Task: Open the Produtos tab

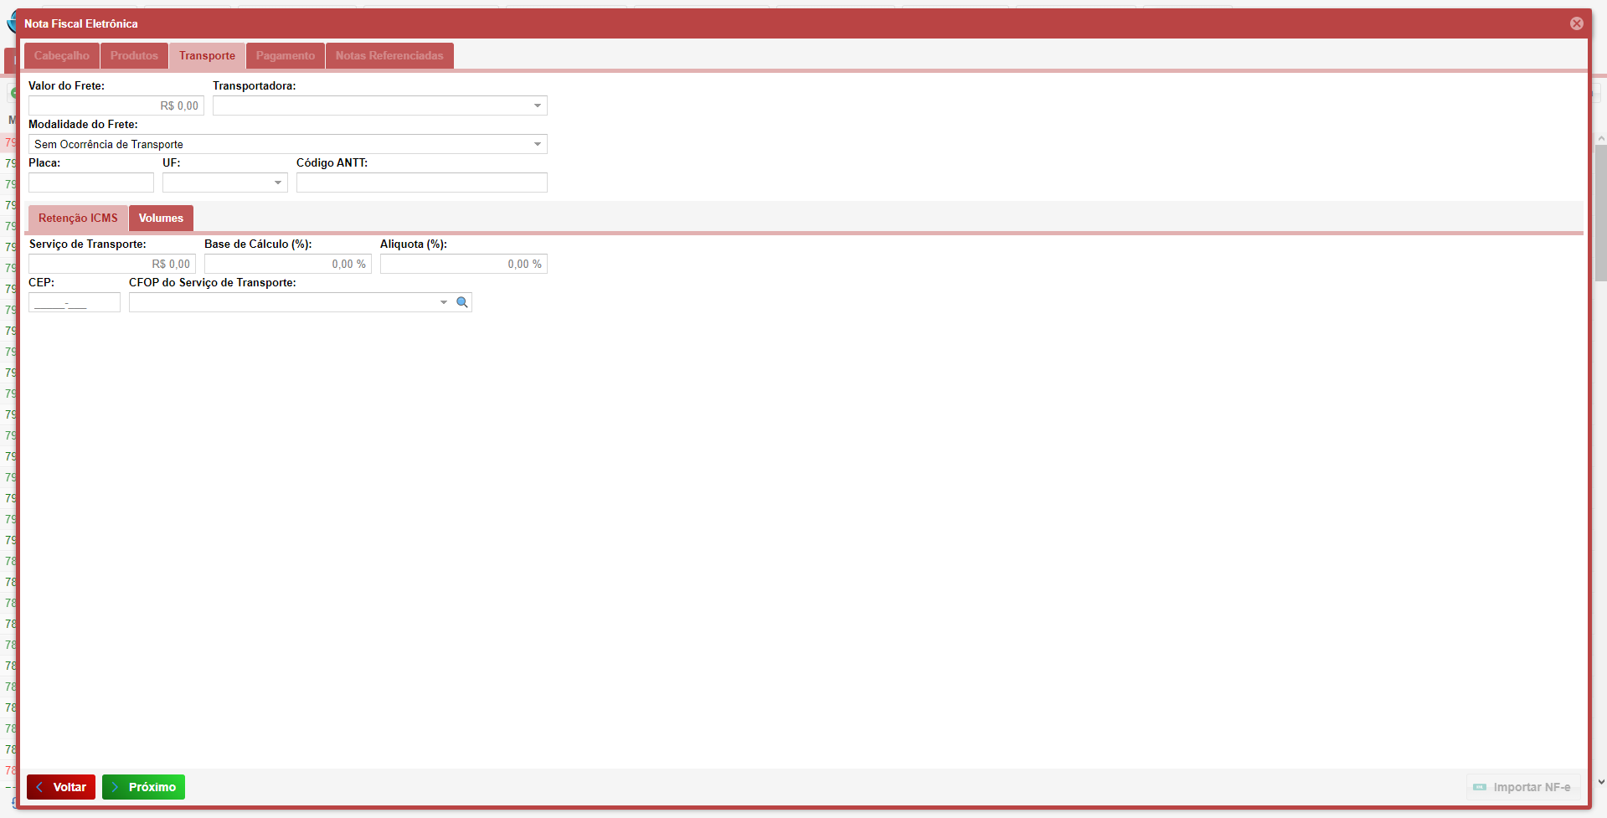Action: point(134,56)
